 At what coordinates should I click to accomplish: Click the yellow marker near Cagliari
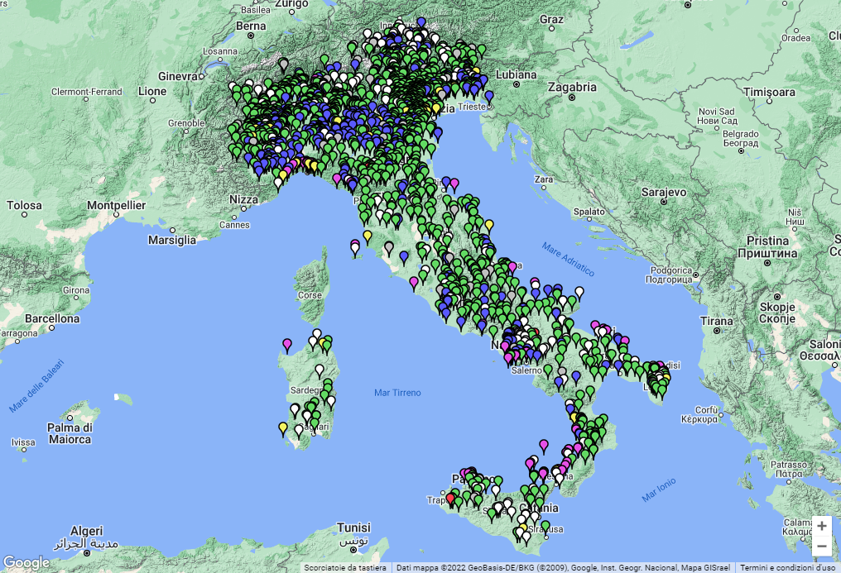[283, 427]
